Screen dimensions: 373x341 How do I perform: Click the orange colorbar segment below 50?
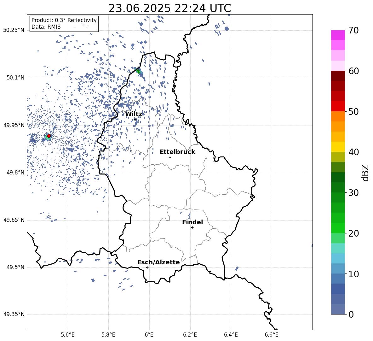(x=338, y=116)
